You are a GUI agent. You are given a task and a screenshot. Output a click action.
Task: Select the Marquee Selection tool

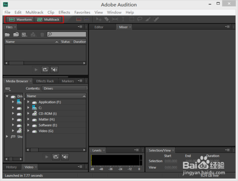pyautogui.click(x=132, y=19)
